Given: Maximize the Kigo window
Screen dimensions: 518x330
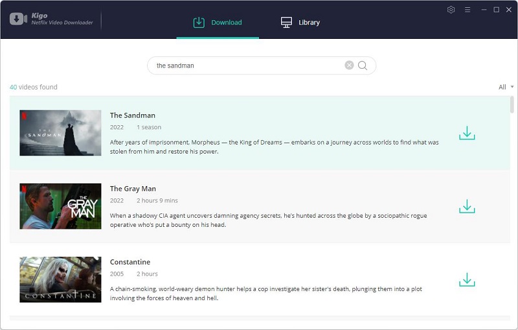Looking at the screenshot, I should click(496, 10).
